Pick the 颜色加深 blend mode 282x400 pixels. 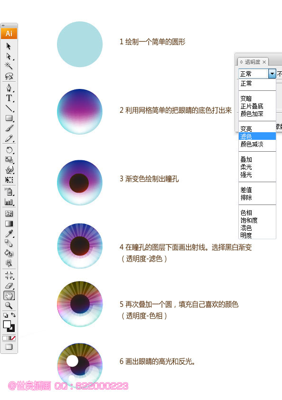coord(257,114)
